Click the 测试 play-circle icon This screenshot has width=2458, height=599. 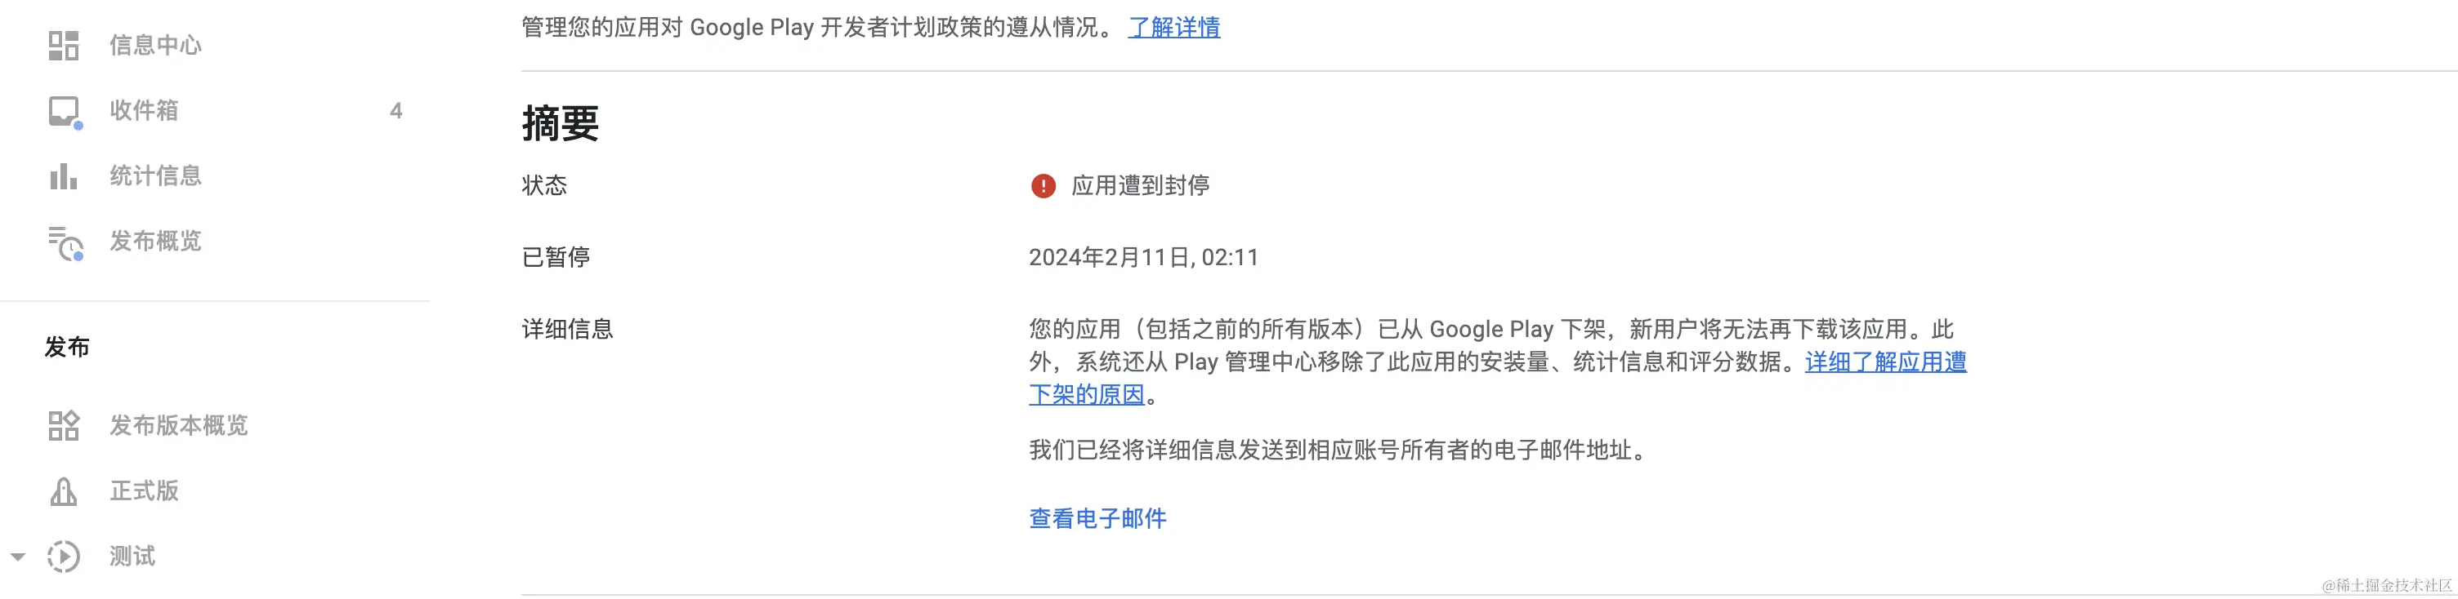63,556
